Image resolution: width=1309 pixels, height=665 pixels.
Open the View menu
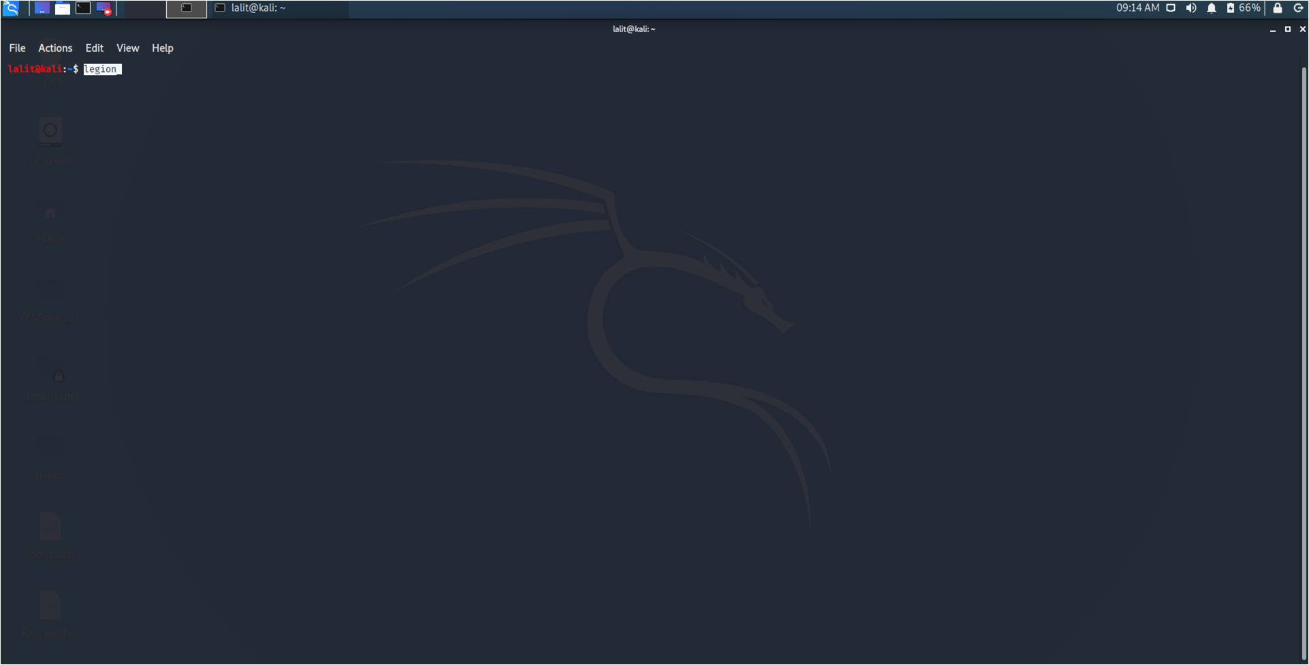[x=127, y=48]
